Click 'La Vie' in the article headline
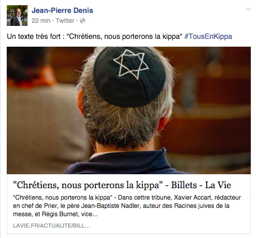 tap(218, 185)
